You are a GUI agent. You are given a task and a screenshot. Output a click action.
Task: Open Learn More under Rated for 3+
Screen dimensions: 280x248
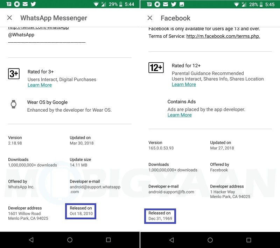tap(40, 85)
